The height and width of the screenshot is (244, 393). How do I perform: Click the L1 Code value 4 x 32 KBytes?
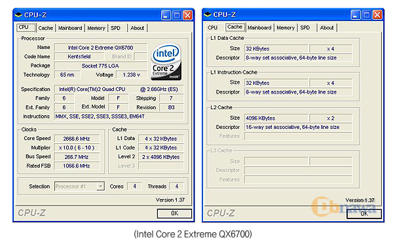coord(161,148)
